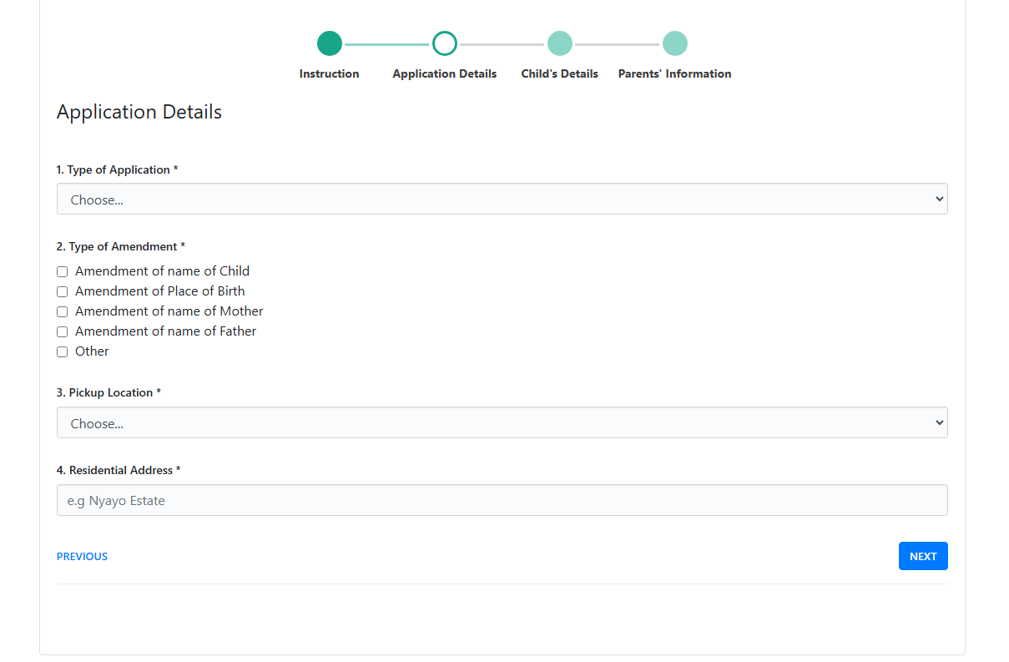Viewport: 1009px width, 662px height.
Task: Click the NEXT button
Action: (x=923, y=555)
